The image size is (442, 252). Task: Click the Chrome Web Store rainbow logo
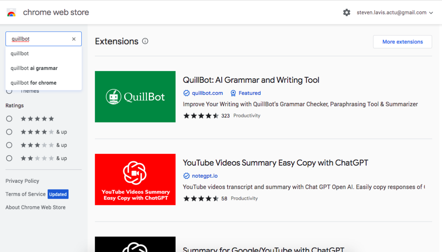pyautogui.click(x=11, y=13)
